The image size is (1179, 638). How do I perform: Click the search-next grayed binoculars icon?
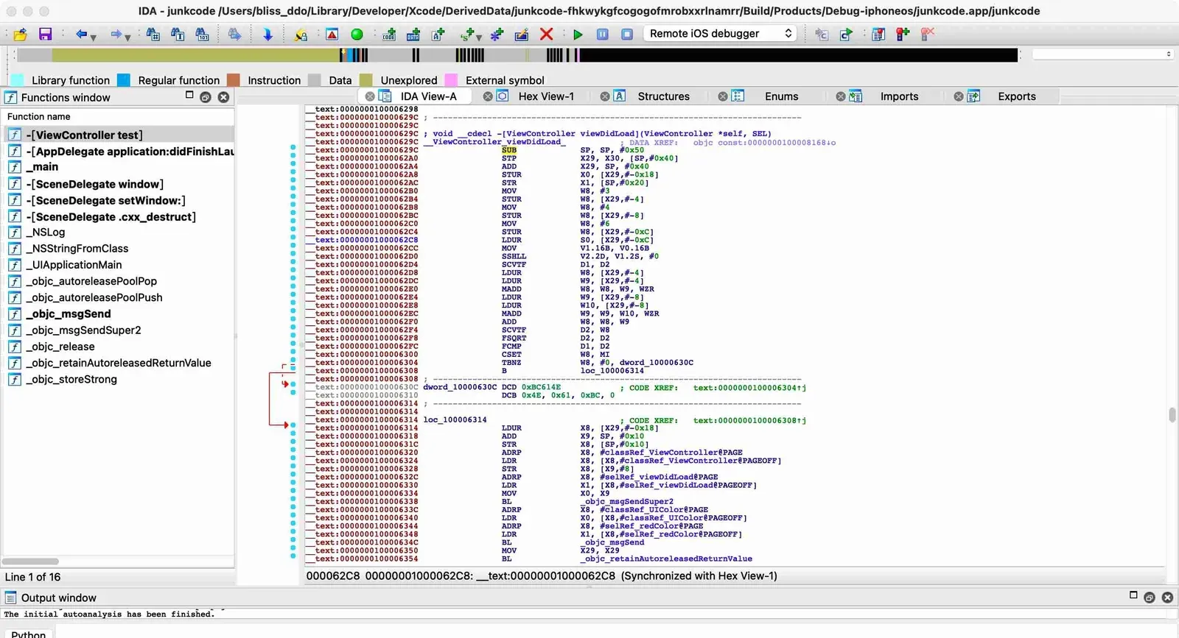pyautogui.click(x=234, y=34)
